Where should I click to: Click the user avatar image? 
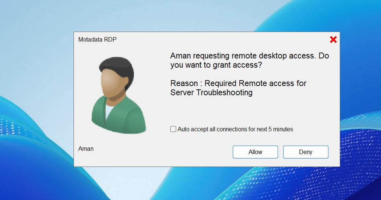119,95
